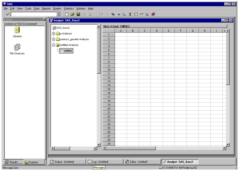The image size is (239, 171).
Task: Click the spreadsheet's vertical scrollbar down arrow
Action: 228,144
